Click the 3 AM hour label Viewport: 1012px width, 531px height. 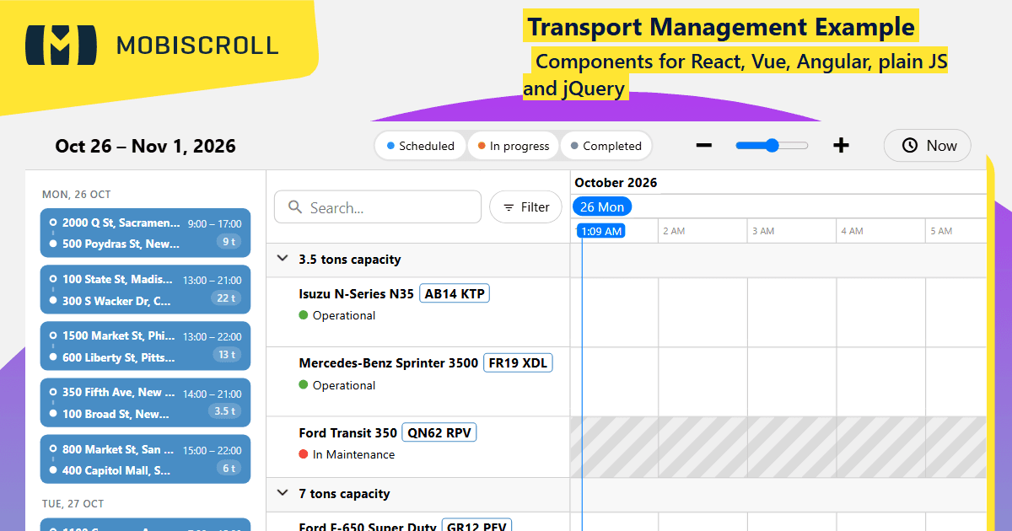[763, 231]
